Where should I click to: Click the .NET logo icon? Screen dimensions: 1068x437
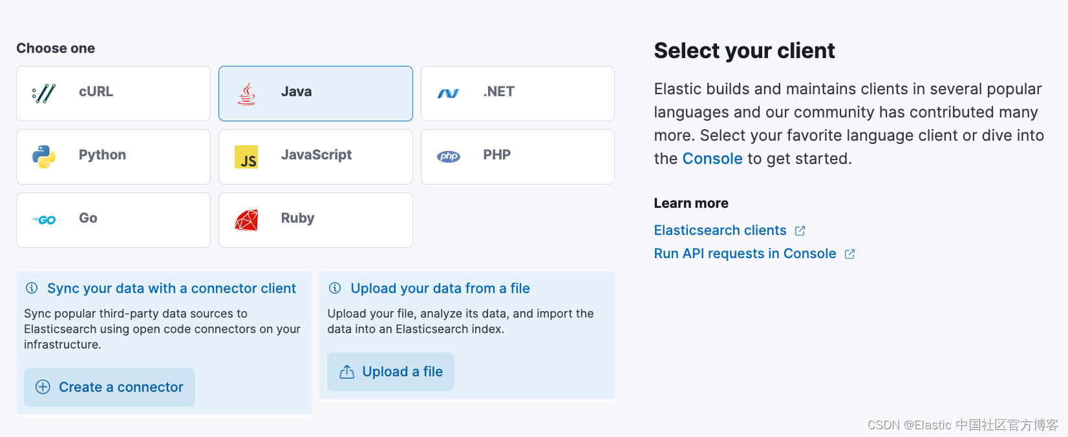point(448,94)
